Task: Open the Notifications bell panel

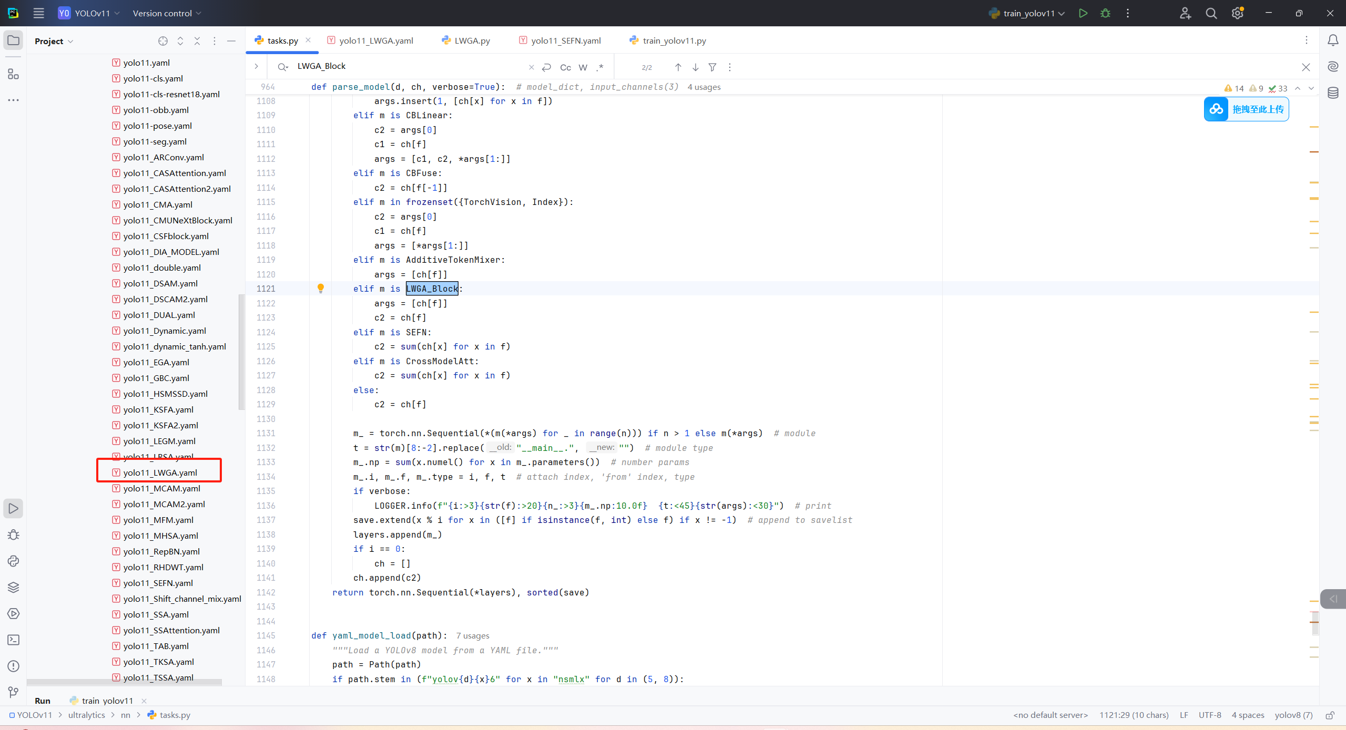Action: click(x=1333, y=40)
